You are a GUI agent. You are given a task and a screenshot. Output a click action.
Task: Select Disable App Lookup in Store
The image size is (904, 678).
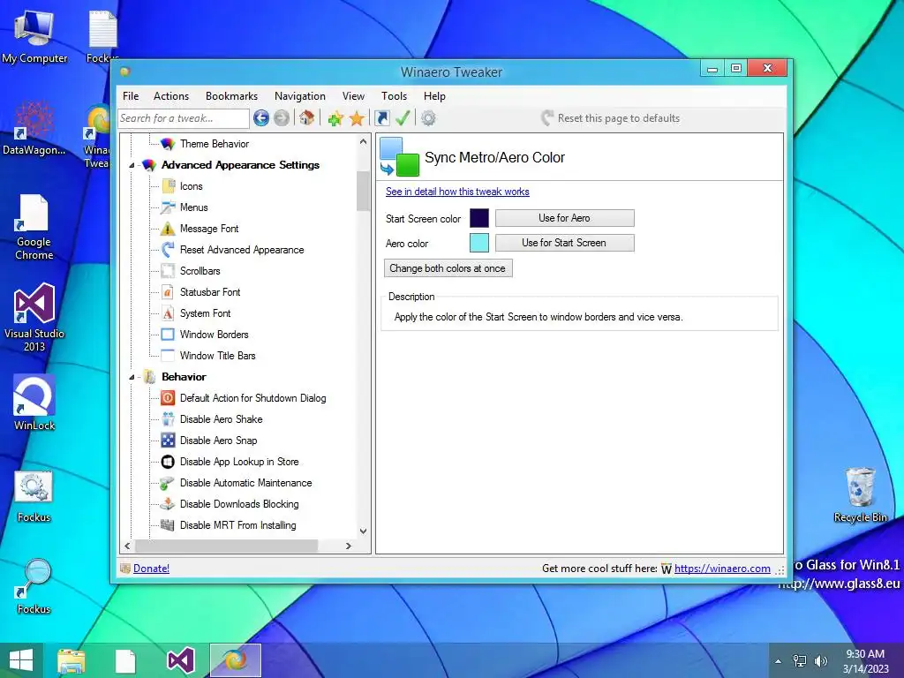[239, 462]
